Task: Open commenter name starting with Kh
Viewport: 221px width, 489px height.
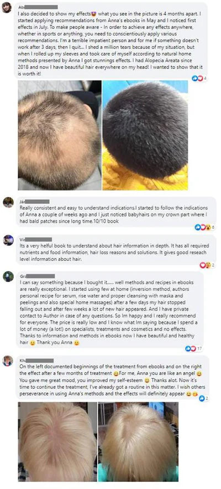Action: click(36, 361)
